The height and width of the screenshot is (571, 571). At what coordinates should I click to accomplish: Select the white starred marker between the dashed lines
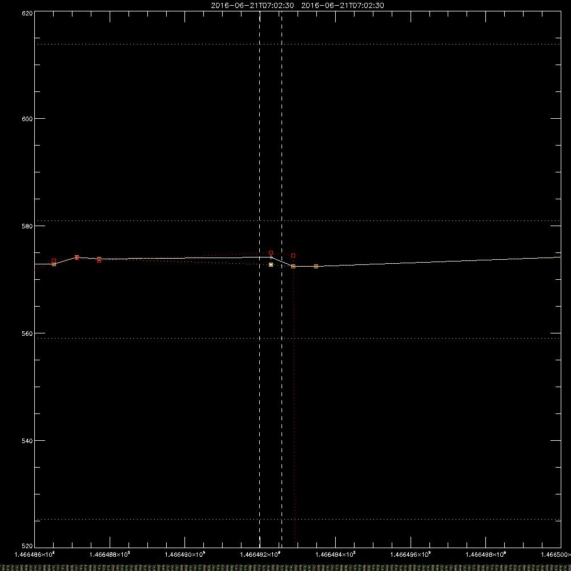[x=271, y=265]
